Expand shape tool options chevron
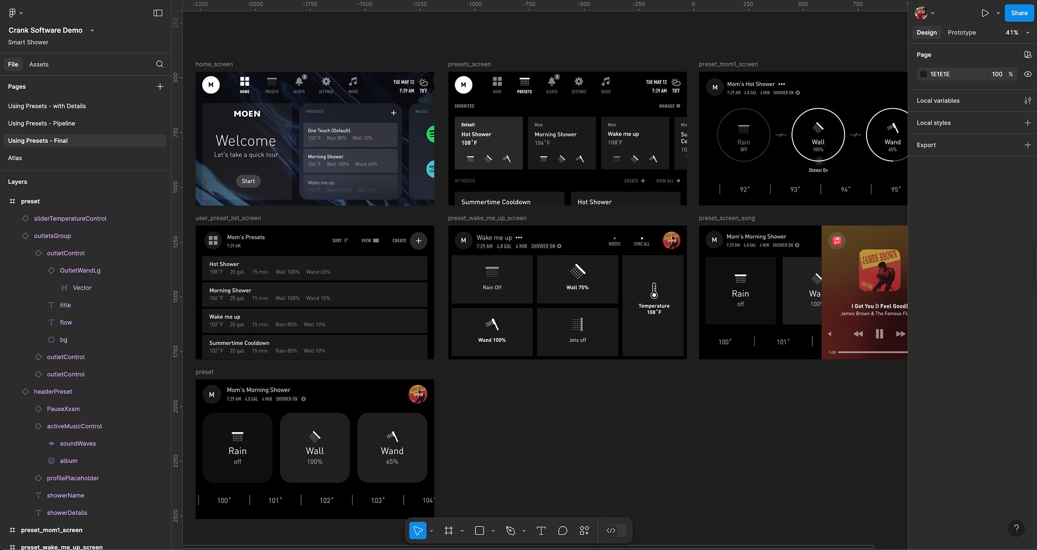The image size is (1037, 550). point(493,531)
